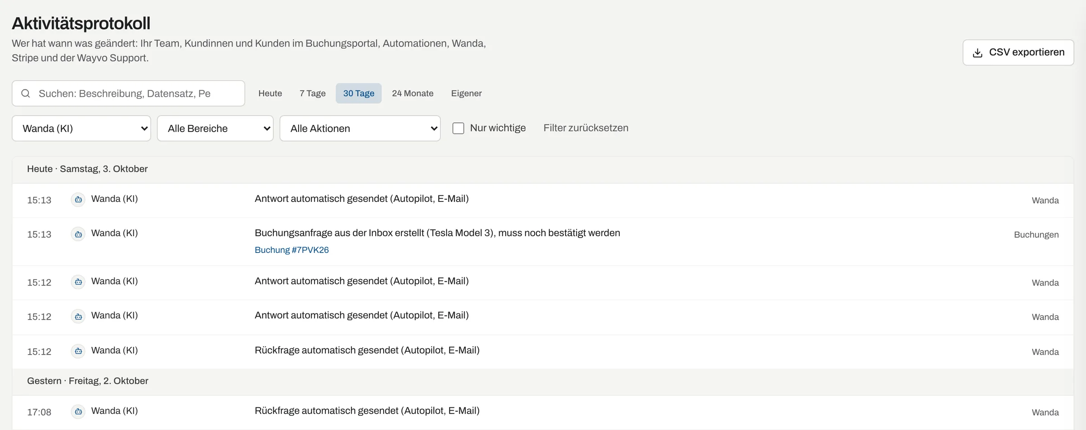Click the download icon in CSV exportieren
This screenshot has height=430, width=1086.
point(977,53)
